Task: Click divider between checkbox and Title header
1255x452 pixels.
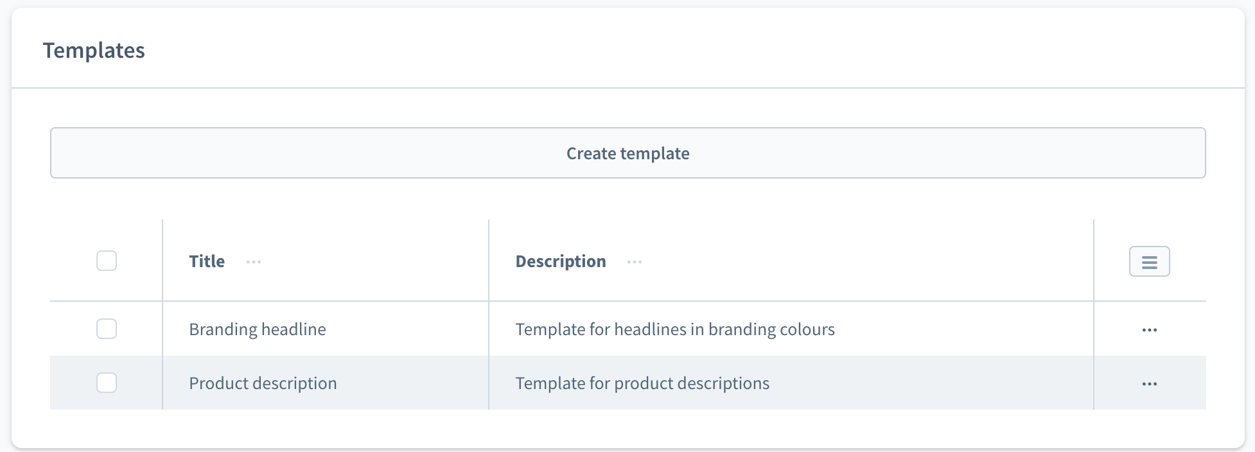Action: [162, 261]
